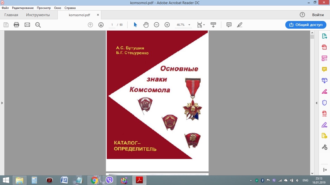The height and width of the screenshot is (185, 330).
Task: Open the Windows Start menu
Action: (6, 180)
